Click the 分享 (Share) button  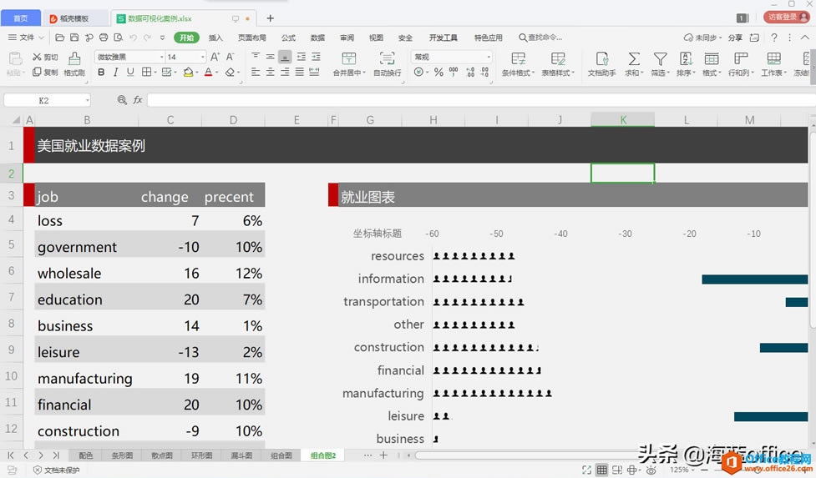tap(735, 38)
